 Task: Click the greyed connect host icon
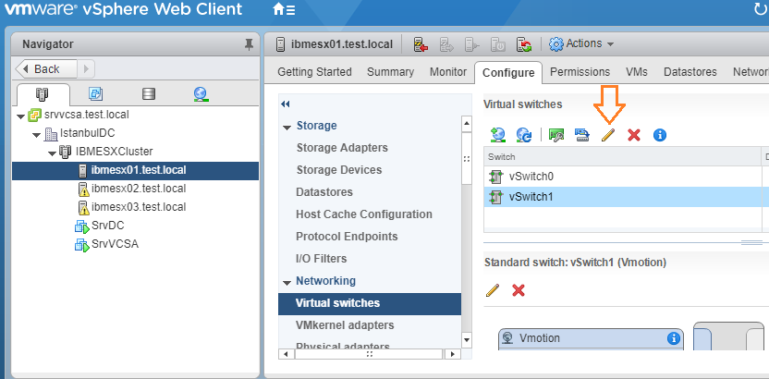pyautogui.click(x=471, y=44)
